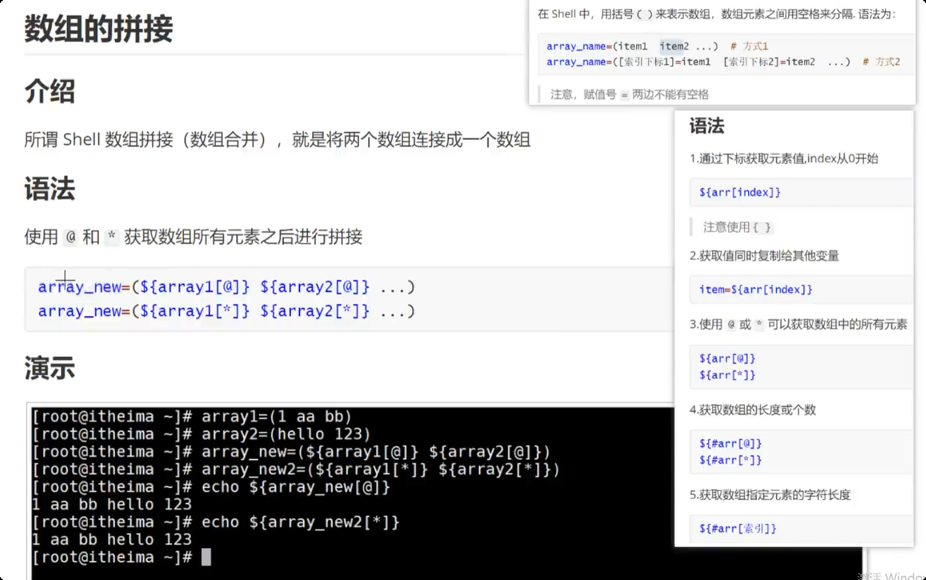Click item 1.通过下标获取元素值
Image resolution: width=926 pixels, height=580 pixels.
click(x=784, y=159)
